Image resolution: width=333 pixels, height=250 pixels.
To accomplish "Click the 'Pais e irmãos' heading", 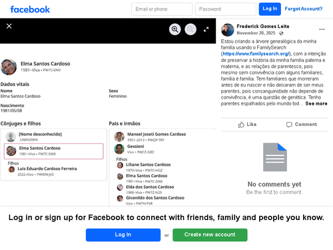I will click(125, 123).
